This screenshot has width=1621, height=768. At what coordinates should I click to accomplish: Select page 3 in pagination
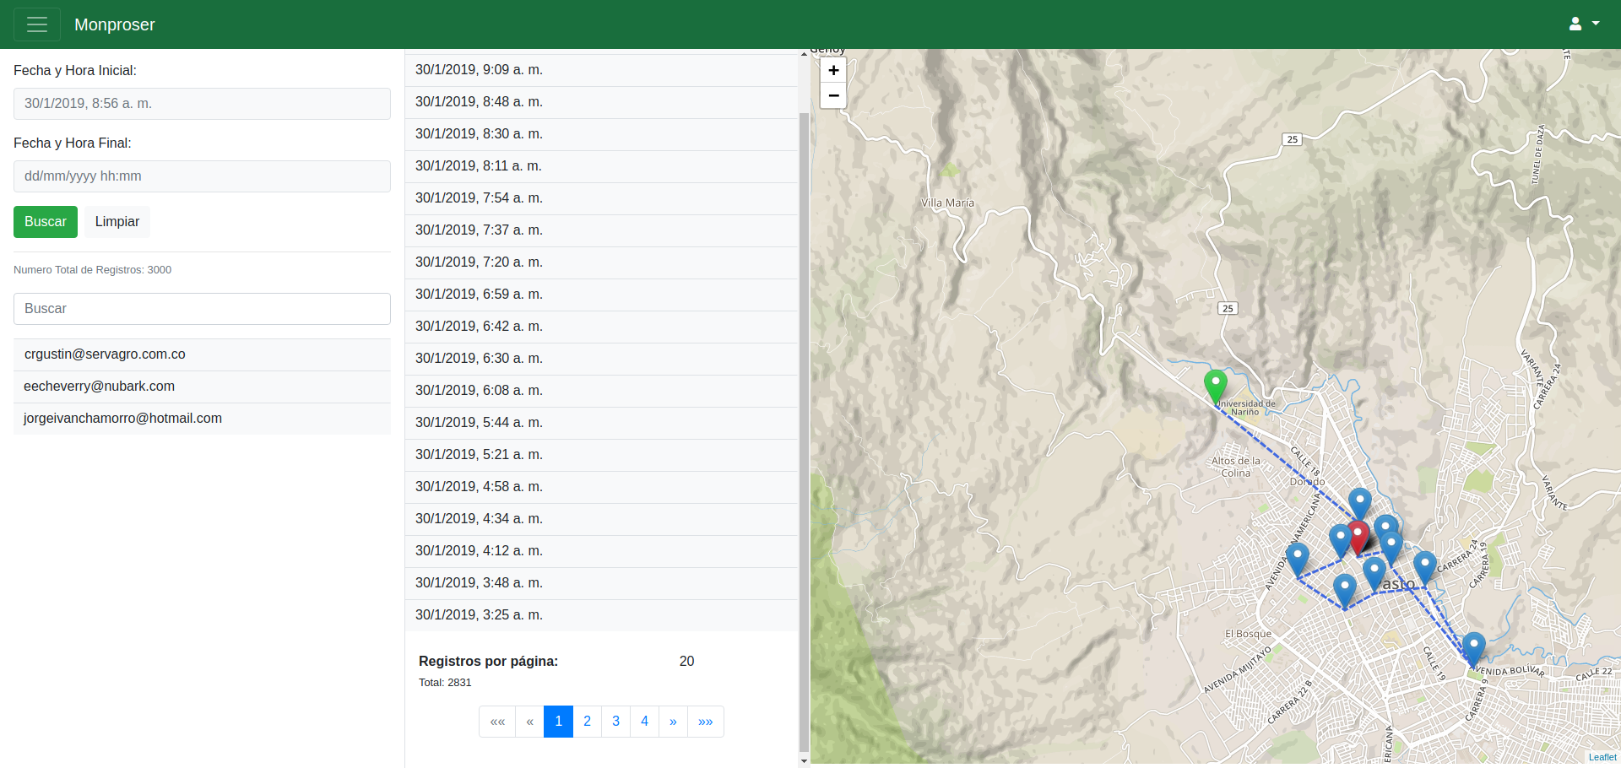point(615,722)
